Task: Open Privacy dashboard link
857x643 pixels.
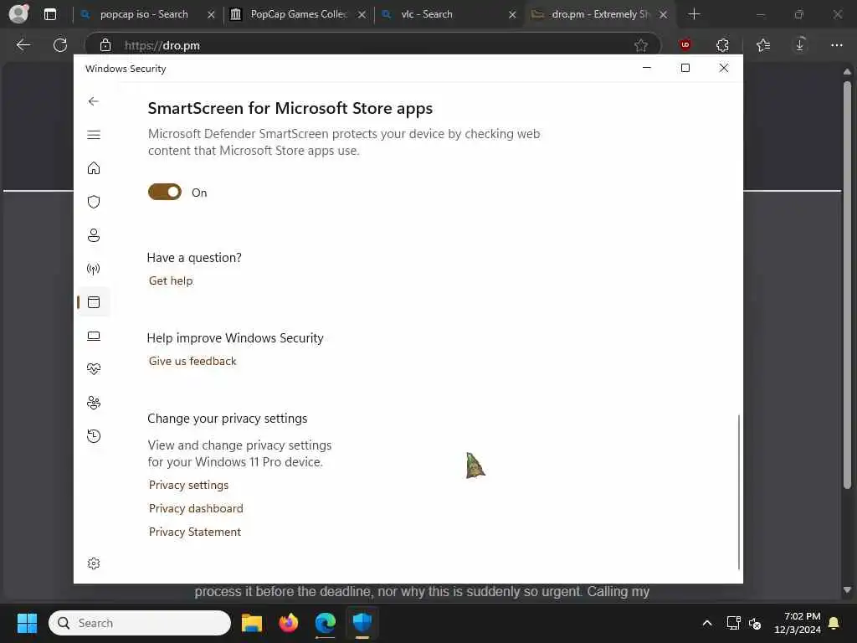Action: pos(196,508)
